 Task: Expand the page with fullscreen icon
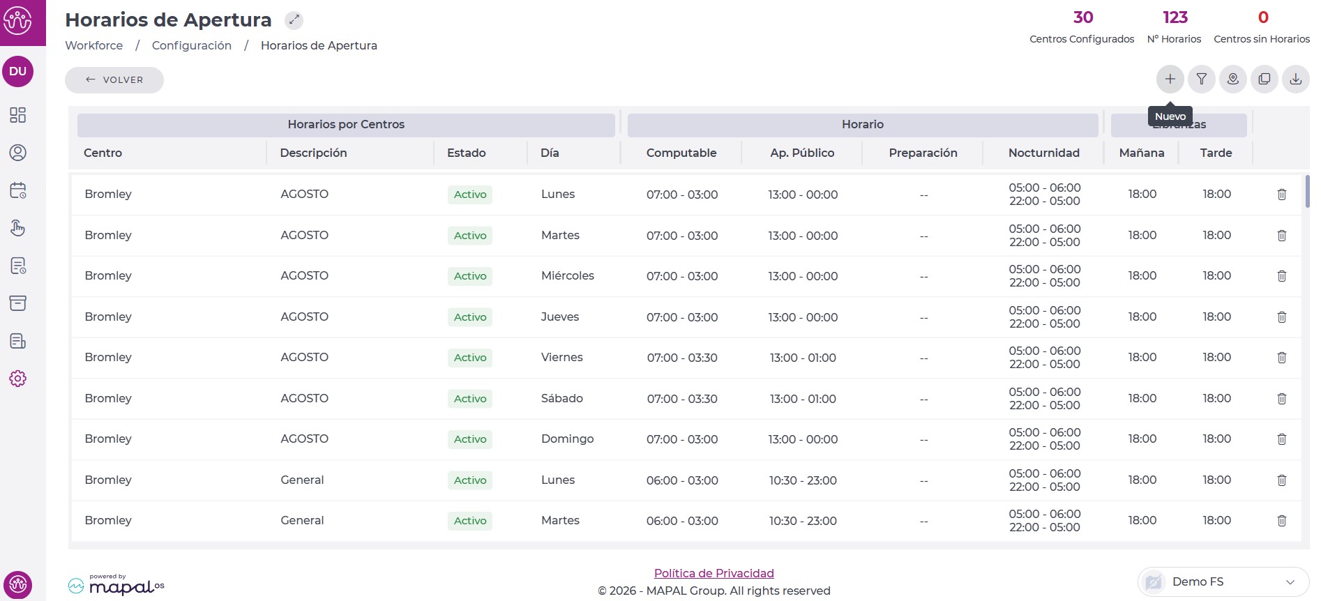click(294, 20)
